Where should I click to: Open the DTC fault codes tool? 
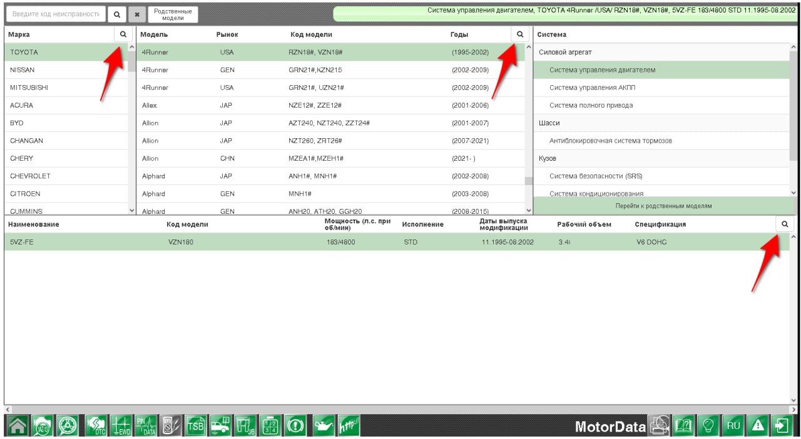pyautogui.click(x=94, y=426)
